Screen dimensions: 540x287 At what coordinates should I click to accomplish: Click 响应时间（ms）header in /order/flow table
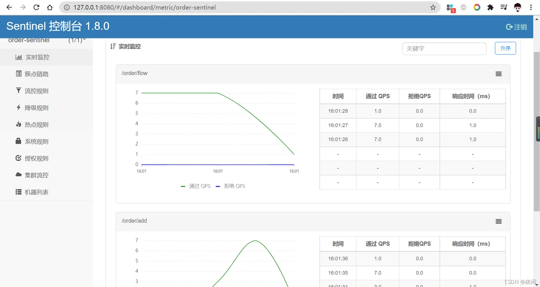472,96
